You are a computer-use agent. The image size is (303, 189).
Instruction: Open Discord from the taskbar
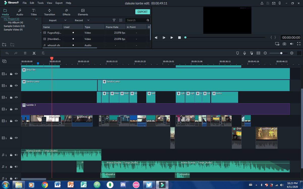(123, 185)
